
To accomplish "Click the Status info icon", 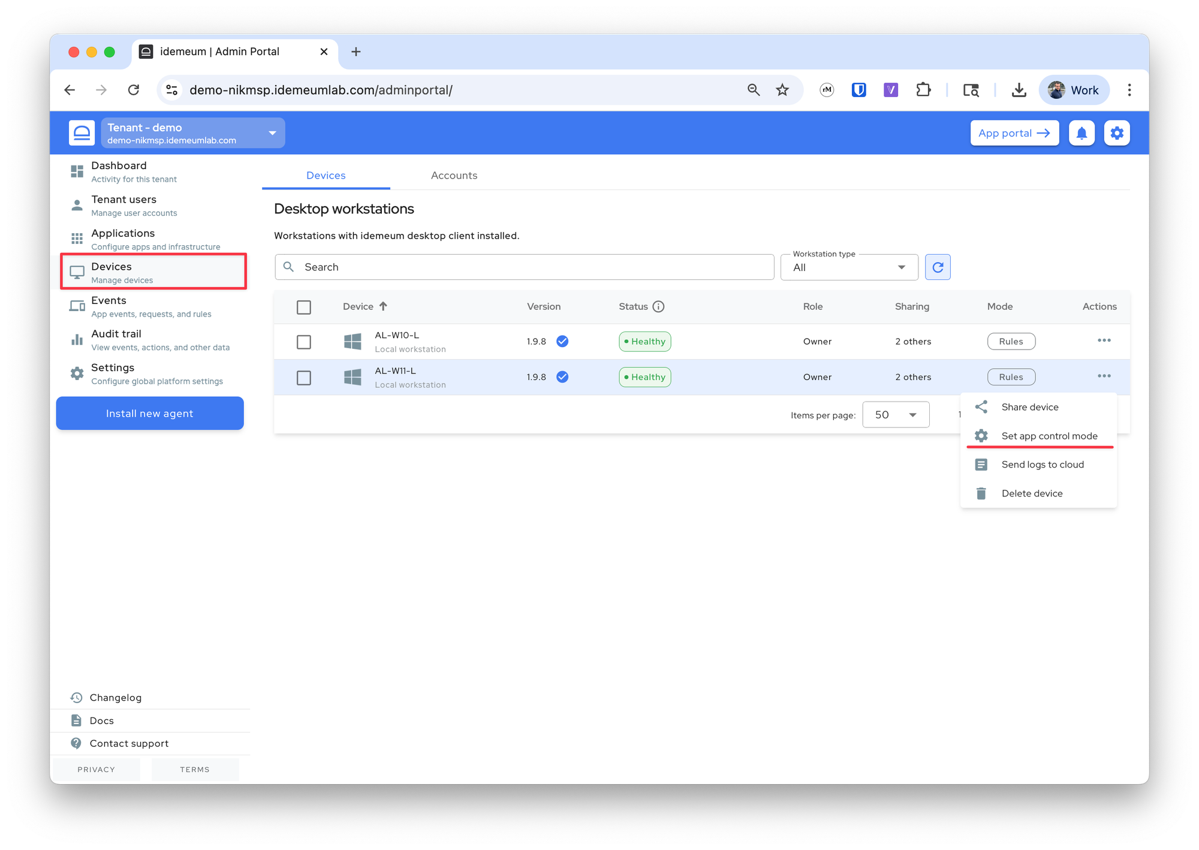I will tap(658, 307).
